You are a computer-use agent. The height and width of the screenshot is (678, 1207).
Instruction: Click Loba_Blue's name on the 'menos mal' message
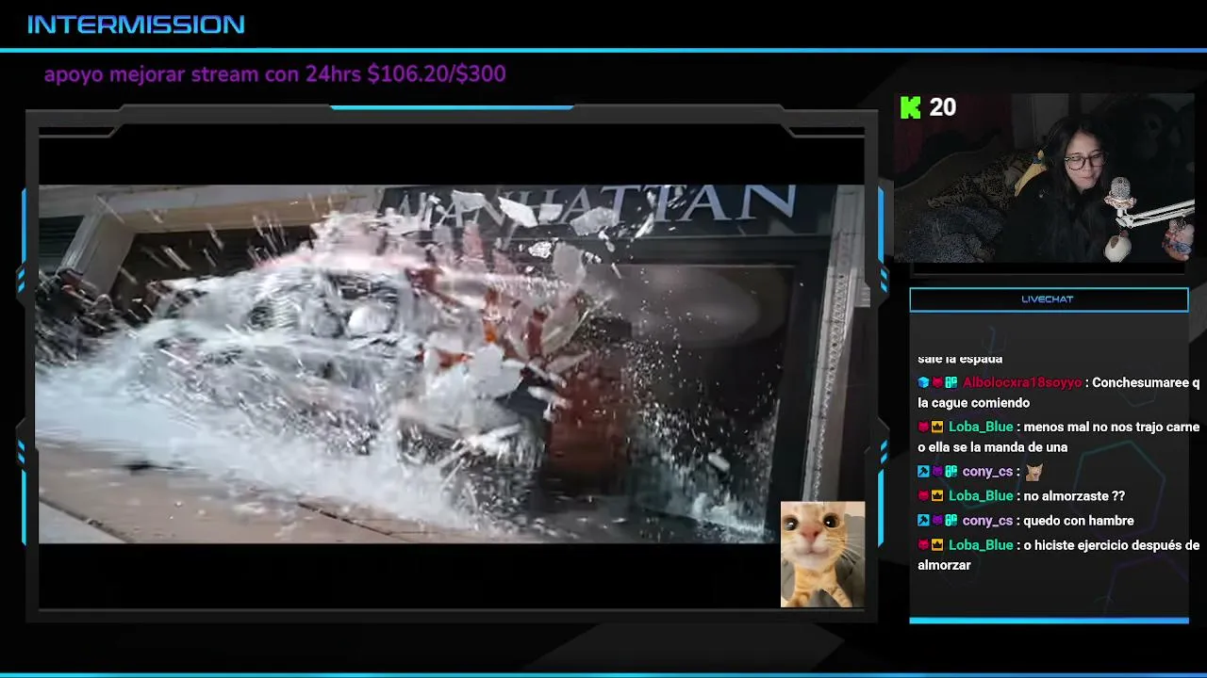pyautogui.click(x=981, y=427)
